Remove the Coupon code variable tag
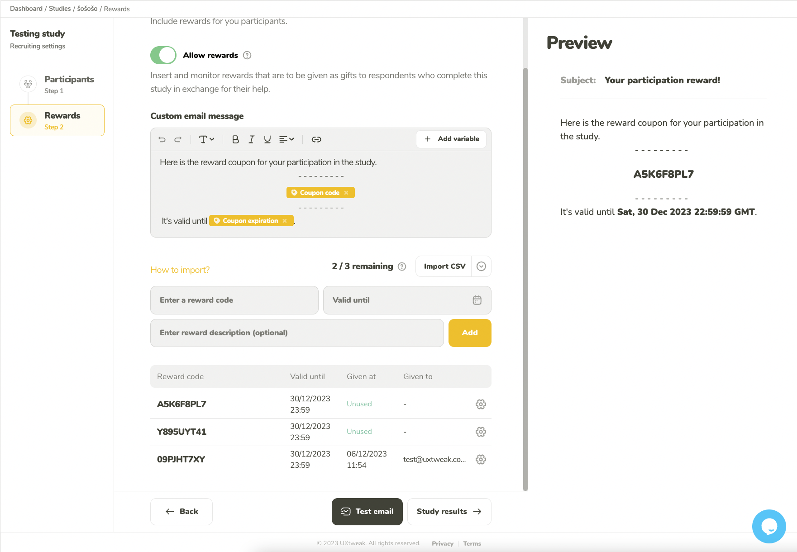 point(346,193)
